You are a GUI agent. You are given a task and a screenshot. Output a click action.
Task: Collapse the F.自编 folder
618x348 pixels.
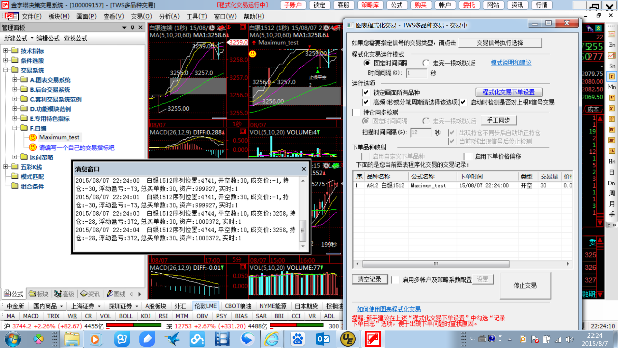tap(15, 128)
